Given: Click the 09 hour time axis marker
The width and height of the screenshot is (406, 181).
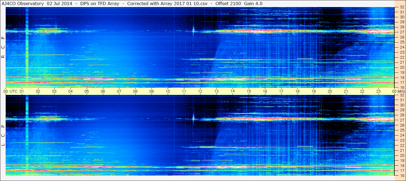Looking at the screenshot, I should pyautogui.click(x=152, y=92).
